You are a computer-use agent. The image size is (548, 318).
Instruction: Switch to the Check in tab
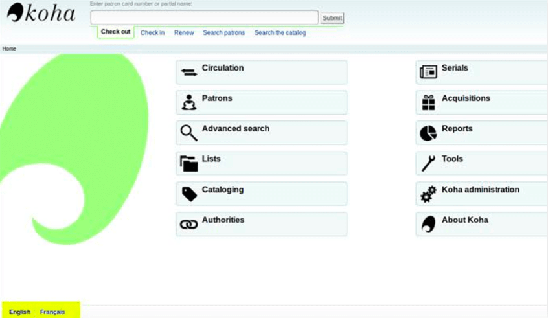pyautogui.click(x=152, y=32)
